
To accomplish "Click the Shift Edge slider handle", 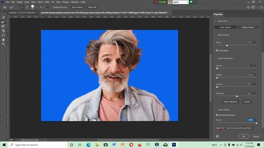I will coord(237,96).
